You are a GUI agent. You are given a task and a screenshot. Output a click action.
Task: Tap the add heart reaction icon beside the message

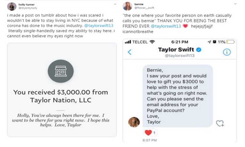(220, 123)
